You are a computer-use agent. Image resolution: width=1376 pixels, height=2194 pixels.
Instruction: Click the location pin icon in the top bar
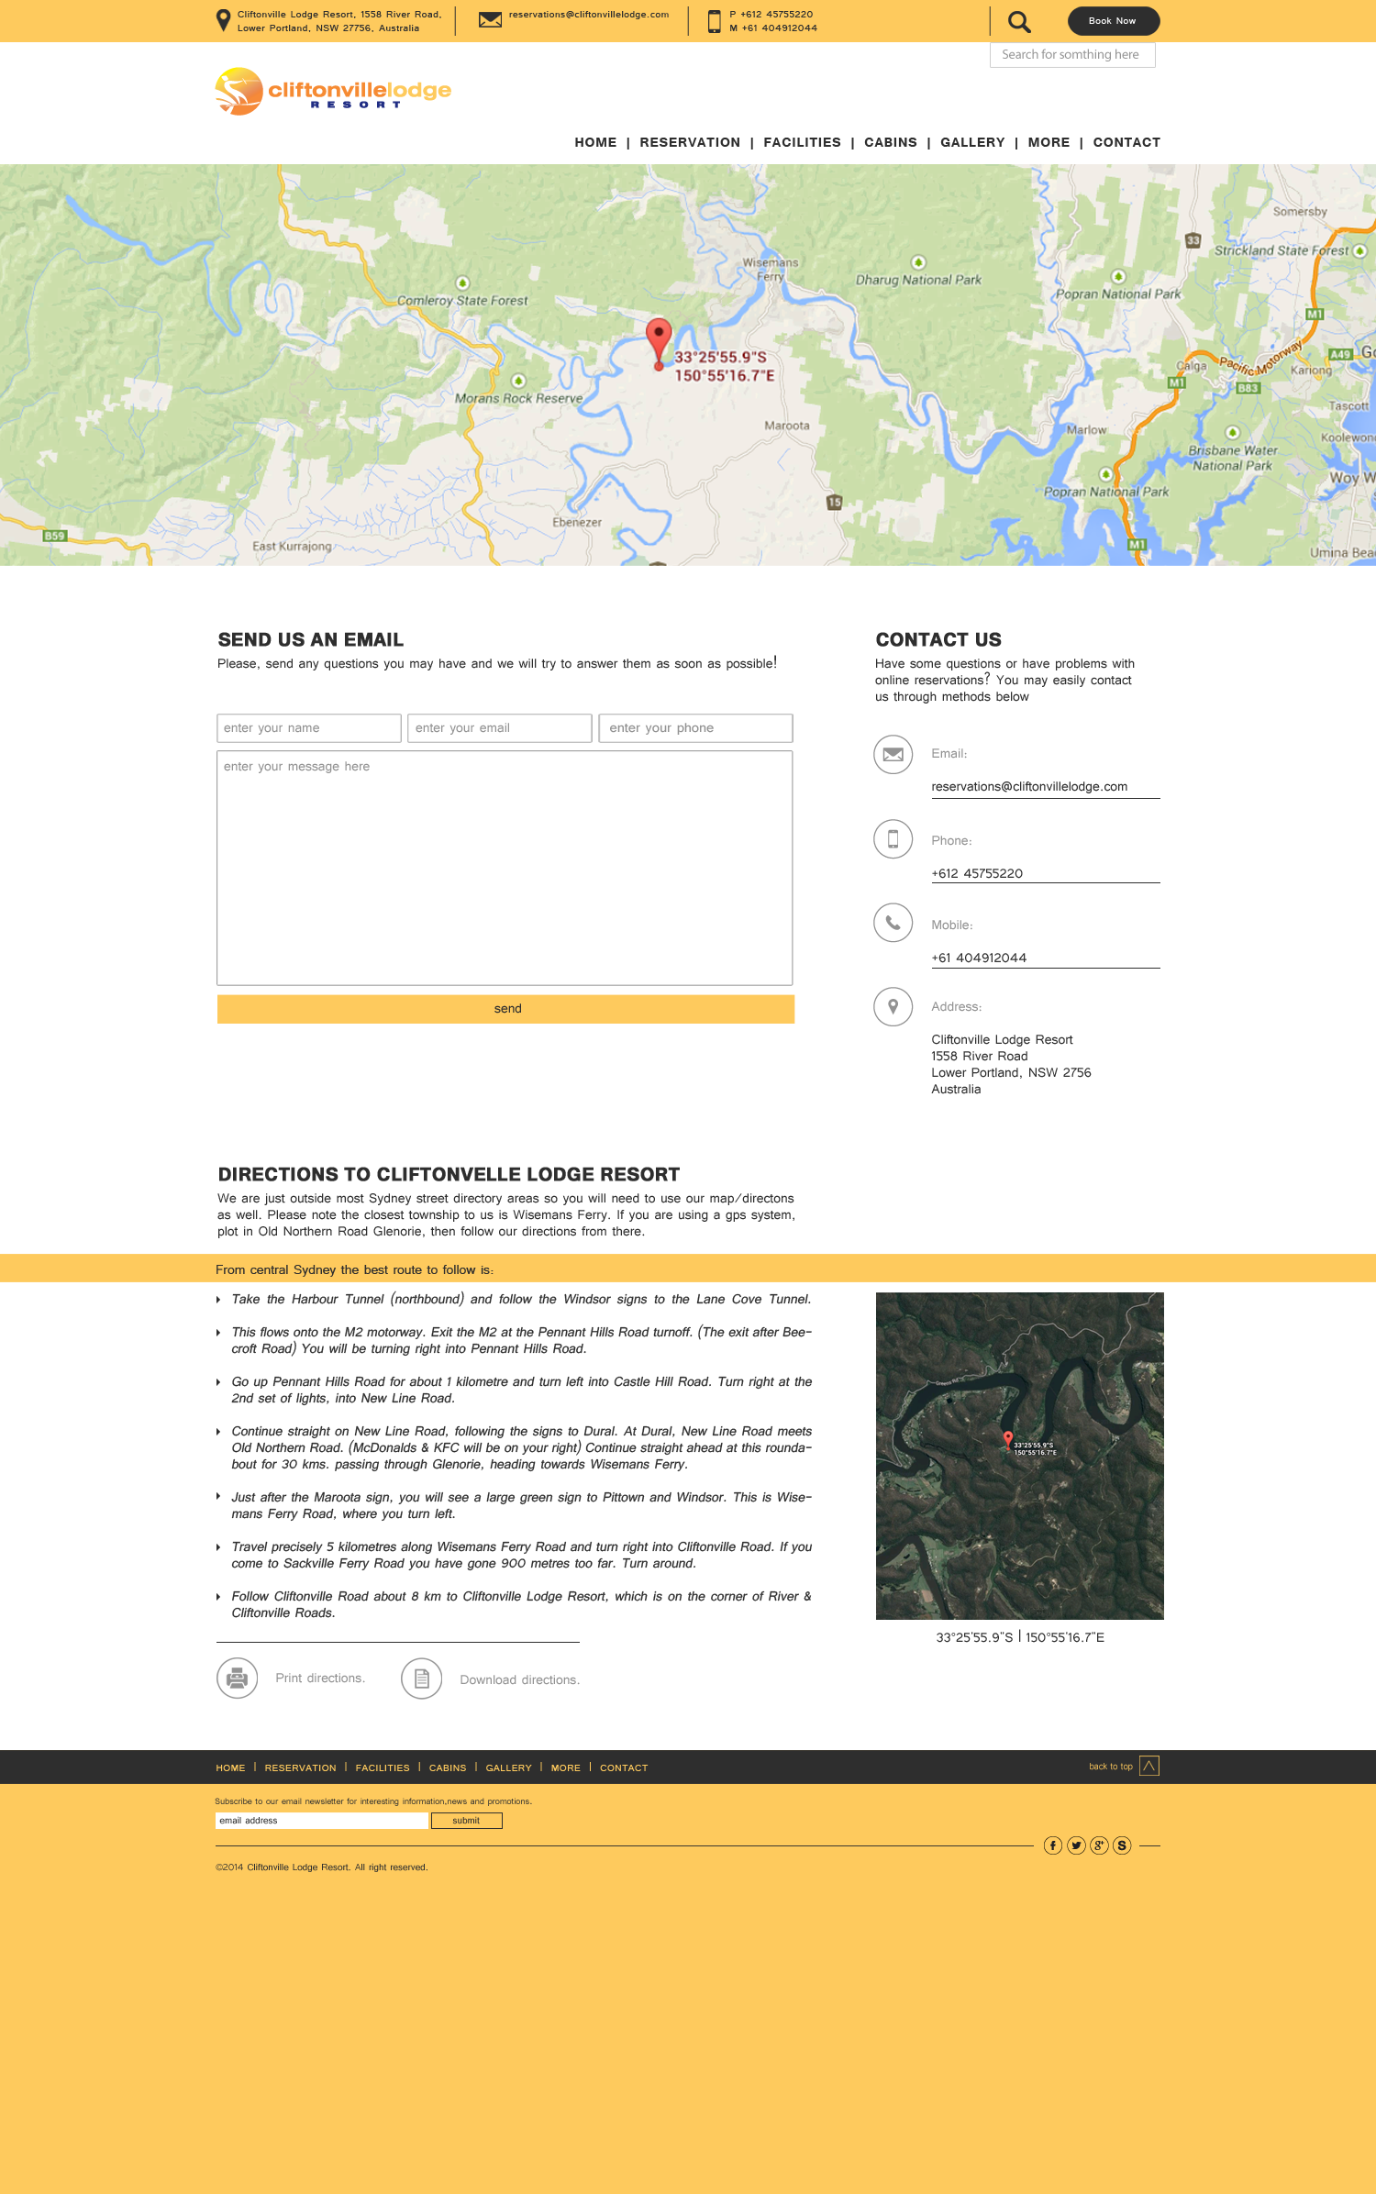223,20
